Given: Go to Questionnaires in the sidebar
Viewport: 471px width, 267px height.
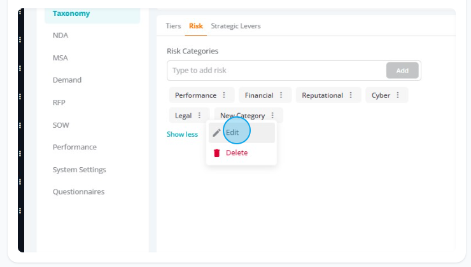Looking at the screenshot, I should tap(78, 192).
